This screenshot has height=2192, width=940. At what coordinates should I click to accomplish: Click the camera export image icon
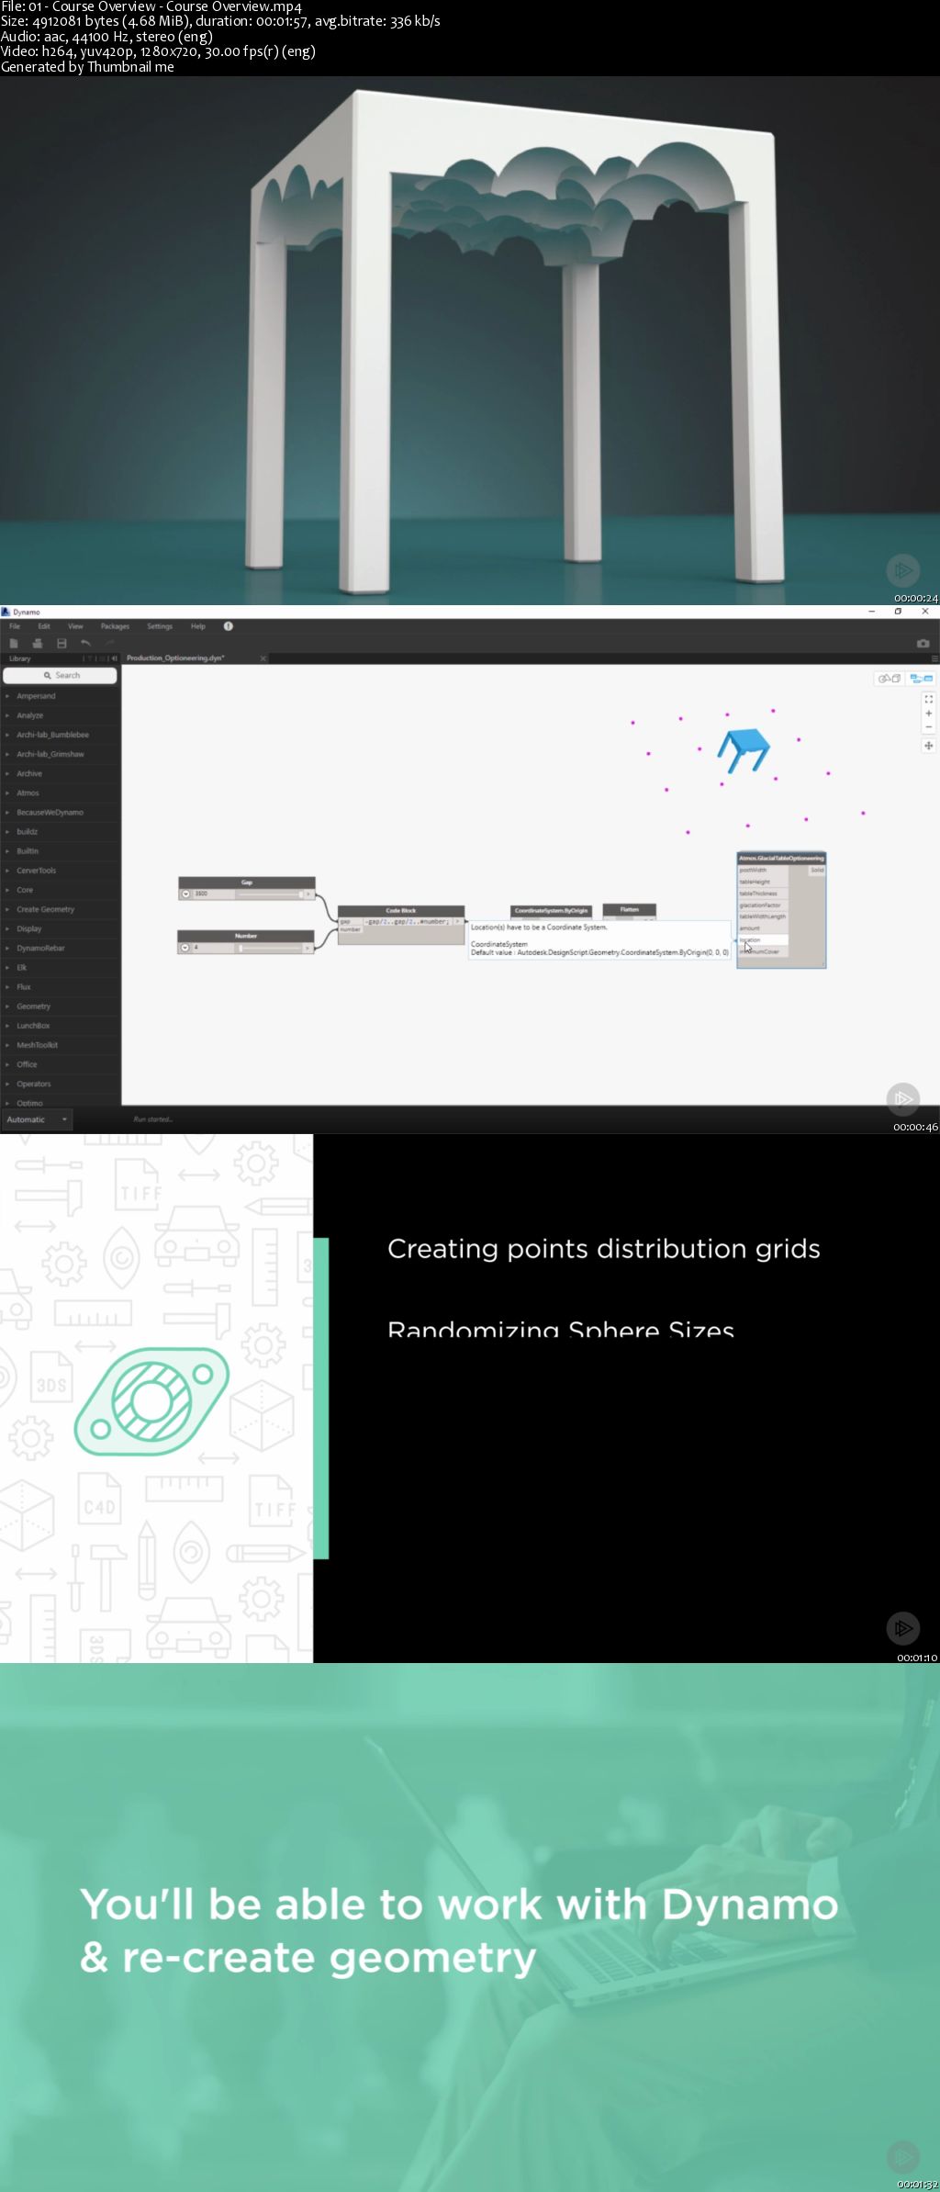click(923, 644)
